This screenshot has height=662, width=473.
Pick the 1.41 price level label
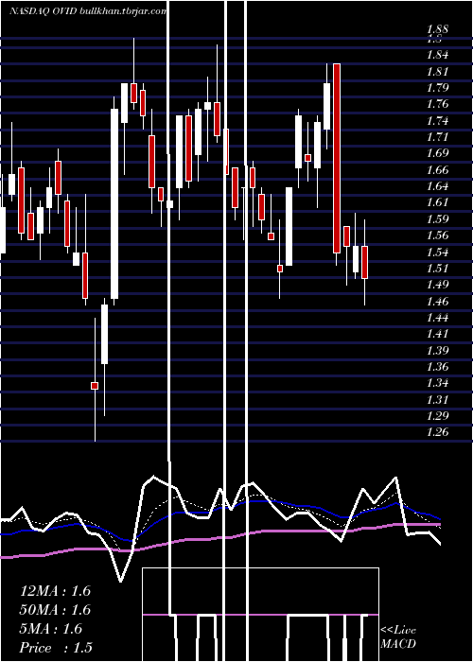[437, 334]
